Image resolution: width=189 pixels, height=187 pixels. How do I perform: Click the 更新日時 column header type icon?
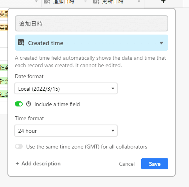[96, 2]
